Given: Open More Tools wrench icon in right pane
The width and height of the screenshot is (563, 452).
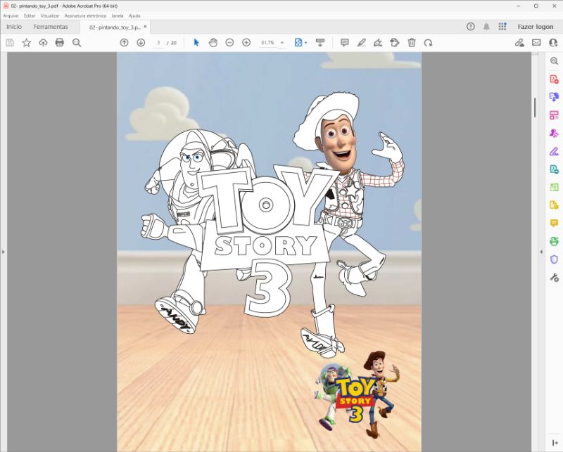Looking at the screenshot, I should [x=554, y=277].
